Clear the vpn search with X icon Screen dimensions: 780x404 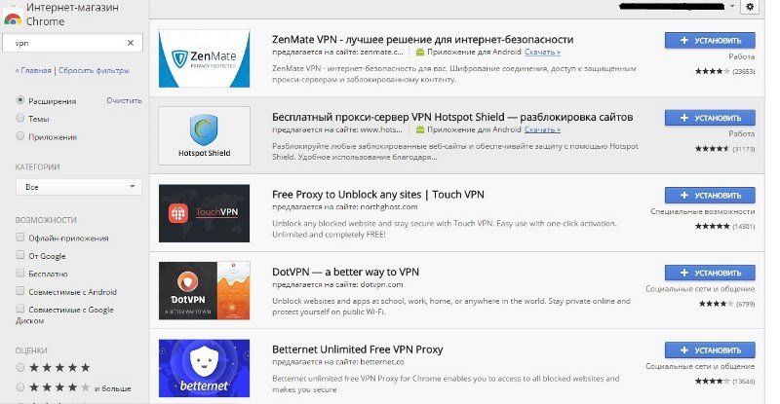pyautogui.click(x=131, y=43)
